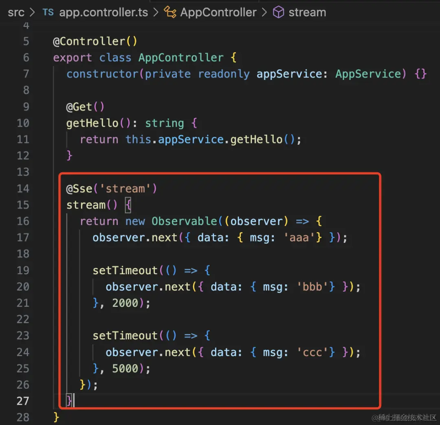Click AppController class name on line 6
This screenshot has width=440, height=425.
[181, 57]
